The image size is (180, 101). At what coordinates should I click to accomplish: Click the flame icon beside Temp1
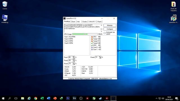coord(92,39)
